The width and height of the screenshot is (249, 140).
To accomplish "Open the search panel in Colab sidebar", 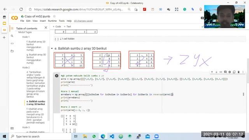I will (x=12, y=36).
